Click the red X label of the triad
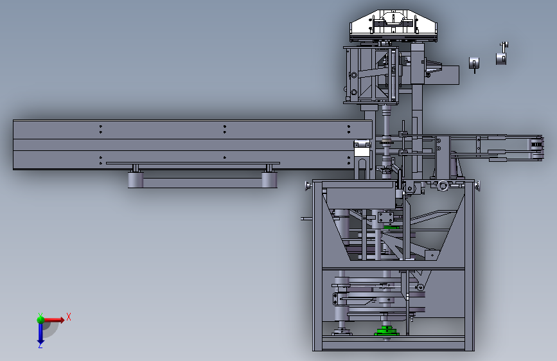The height and width of the screenshot is (361, 557). pos(69,317)
